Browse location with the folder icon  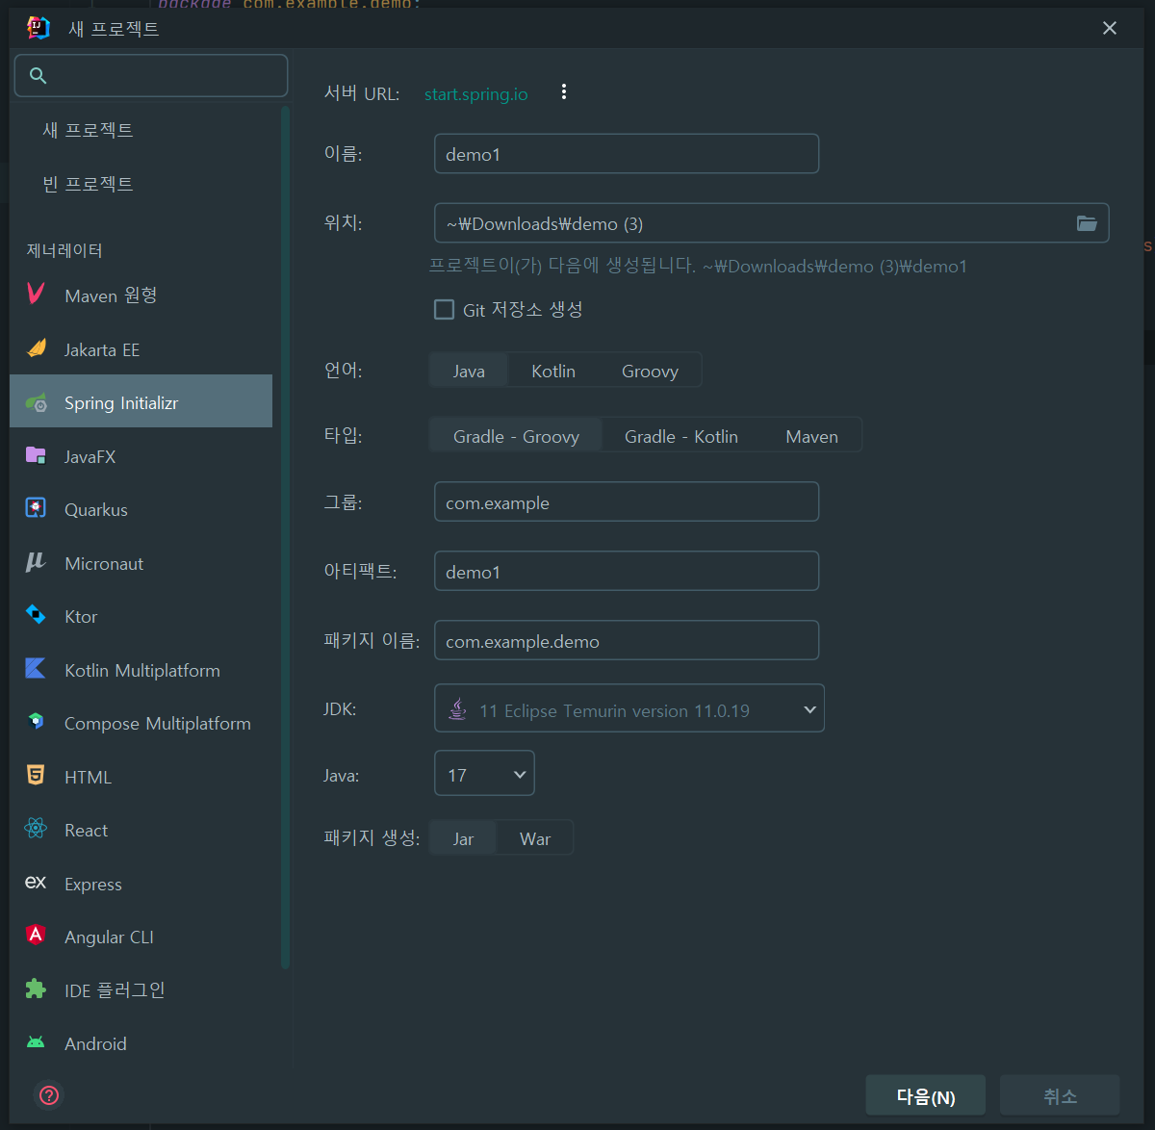click(x=1087, y=223)
